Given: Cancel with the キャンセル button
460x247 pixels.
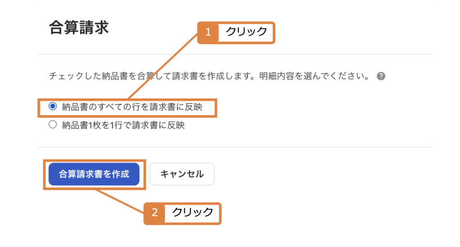Looking at the screenshot, I should click(182, 174).
